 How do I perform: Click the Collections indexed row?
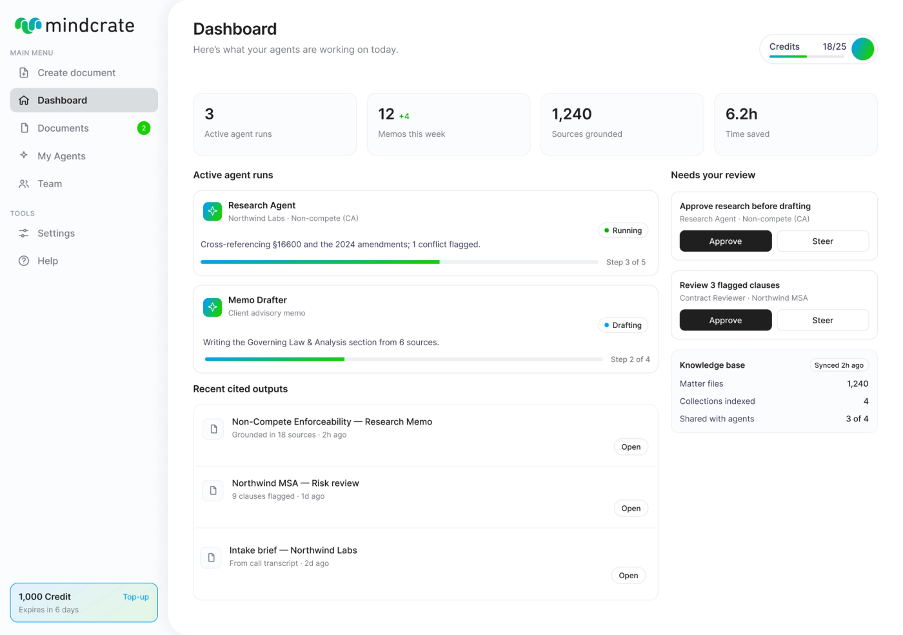774,401
